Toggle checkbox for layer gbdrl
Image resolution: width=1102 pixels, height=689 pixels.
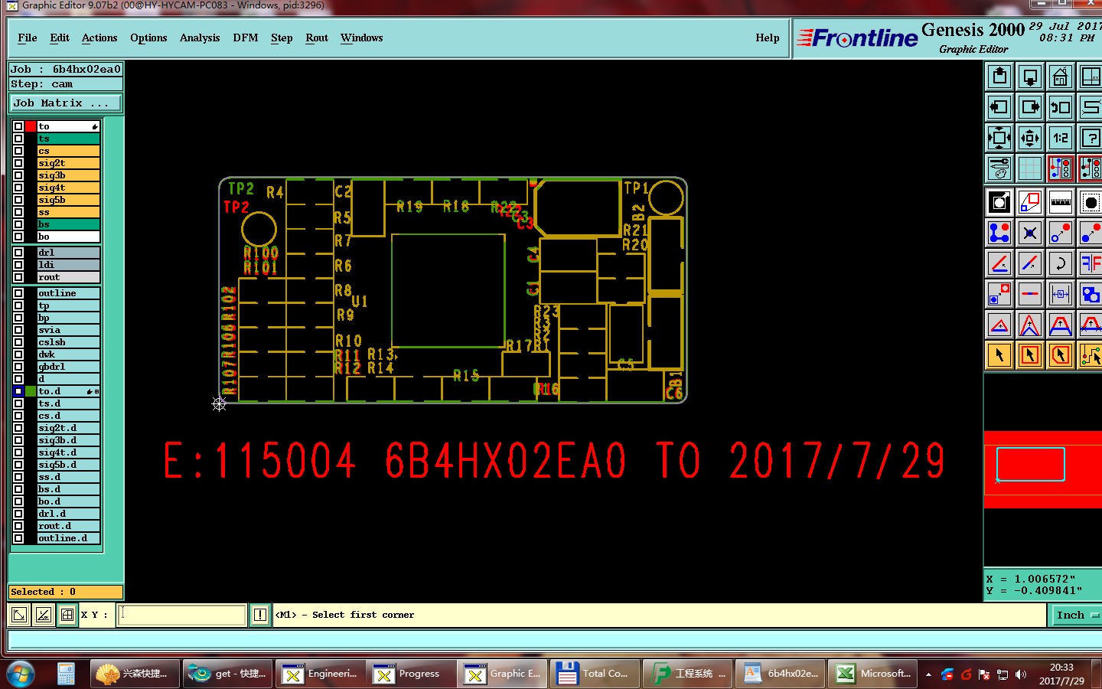click(18, 367)
